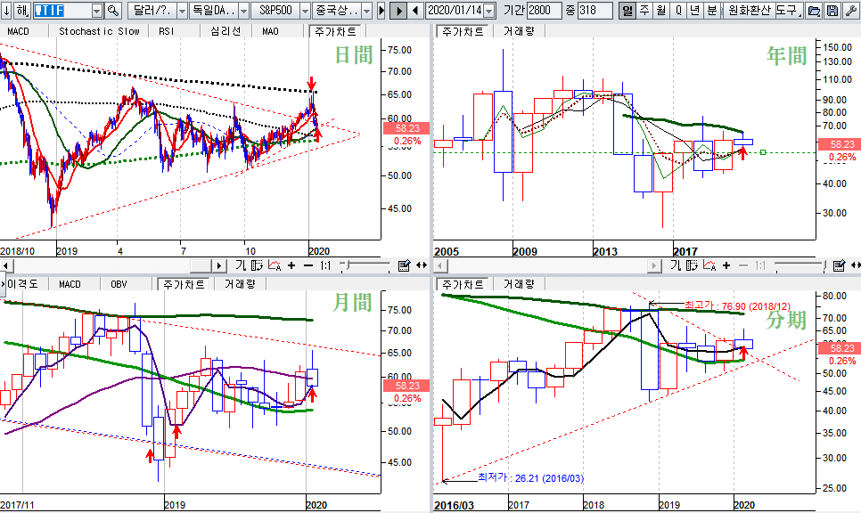Switch to 주 weekly period toggle

644,10
